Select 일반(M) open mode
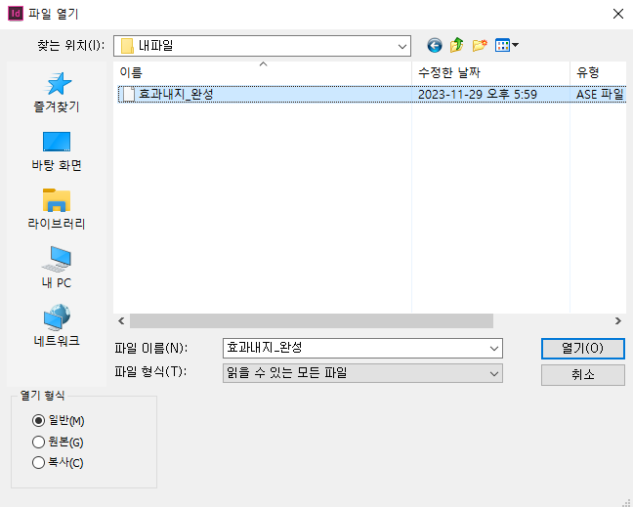 pos(58,421)
